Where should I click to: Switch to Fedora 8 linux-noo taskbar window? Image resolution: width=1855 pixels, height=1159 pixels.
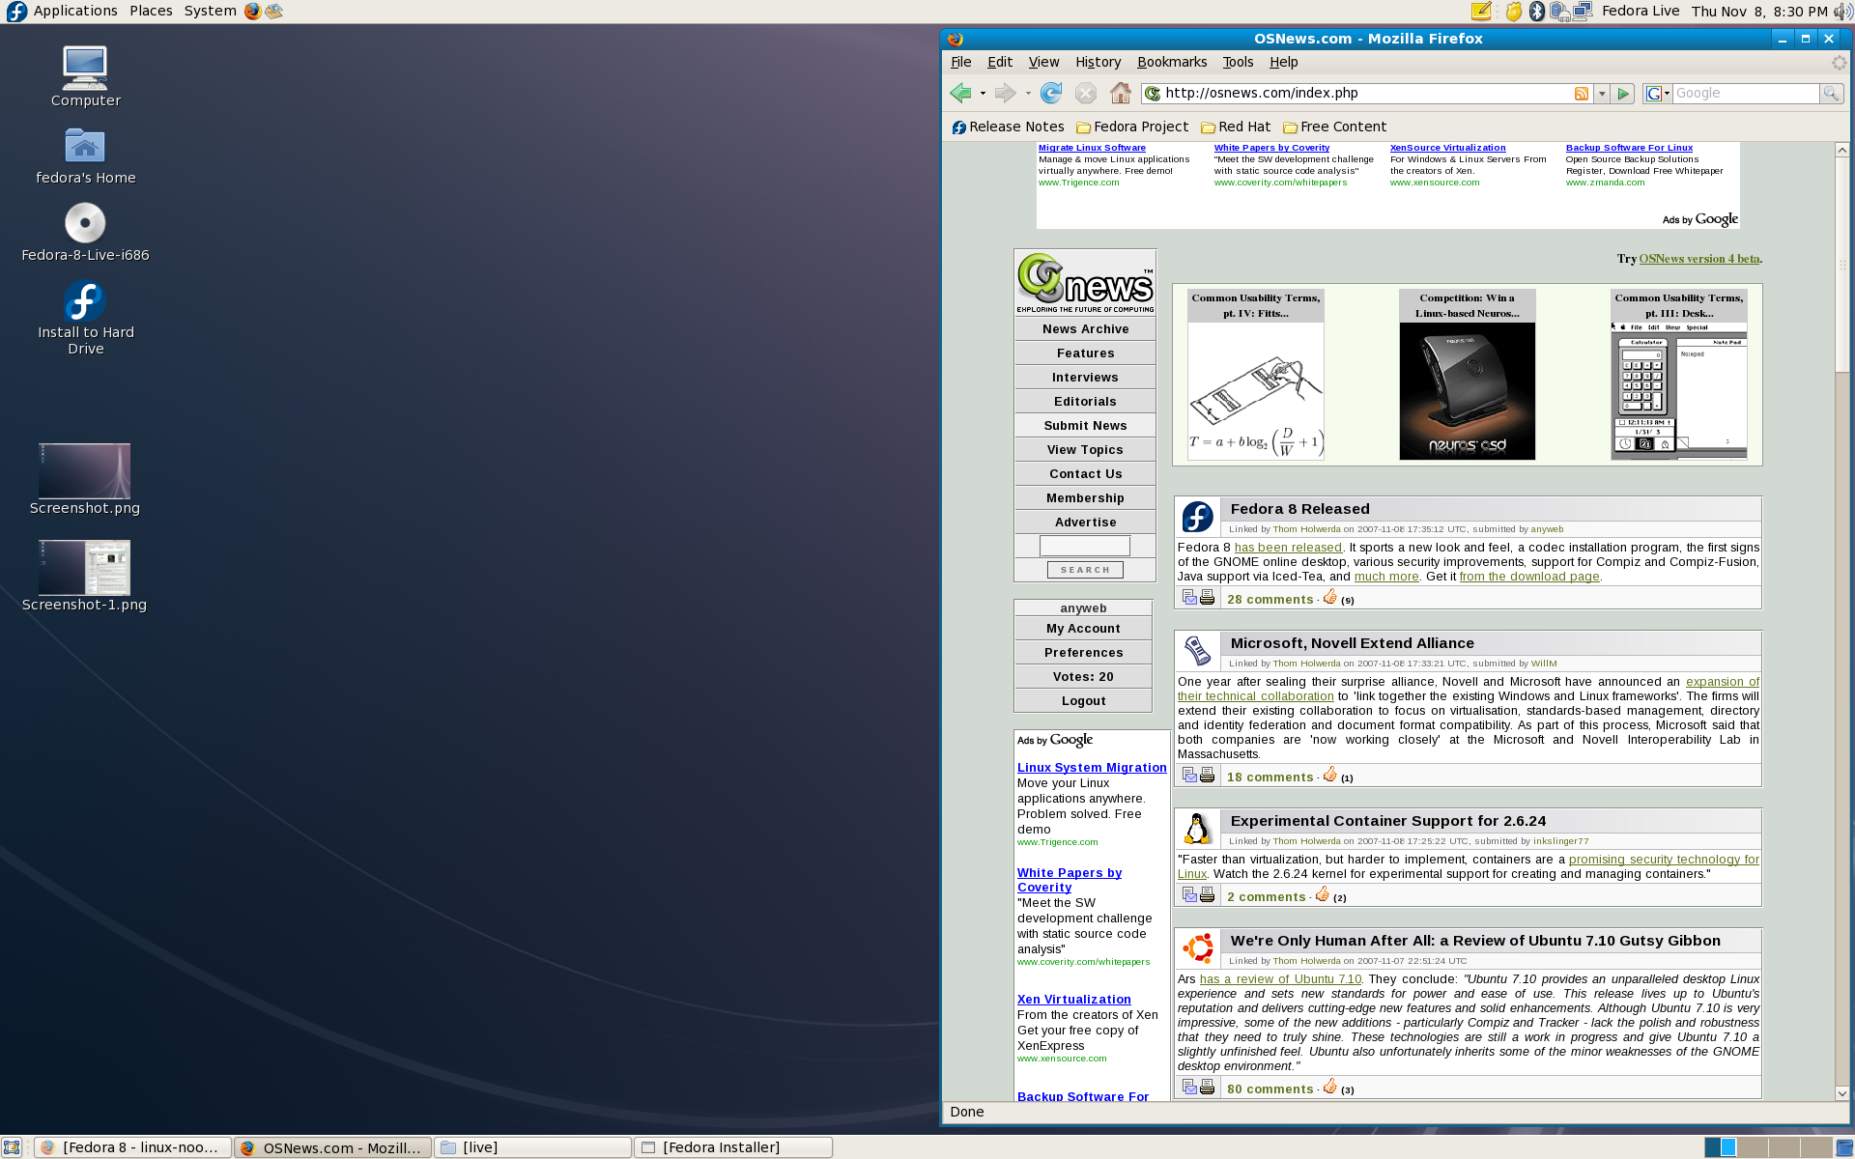133,1147
